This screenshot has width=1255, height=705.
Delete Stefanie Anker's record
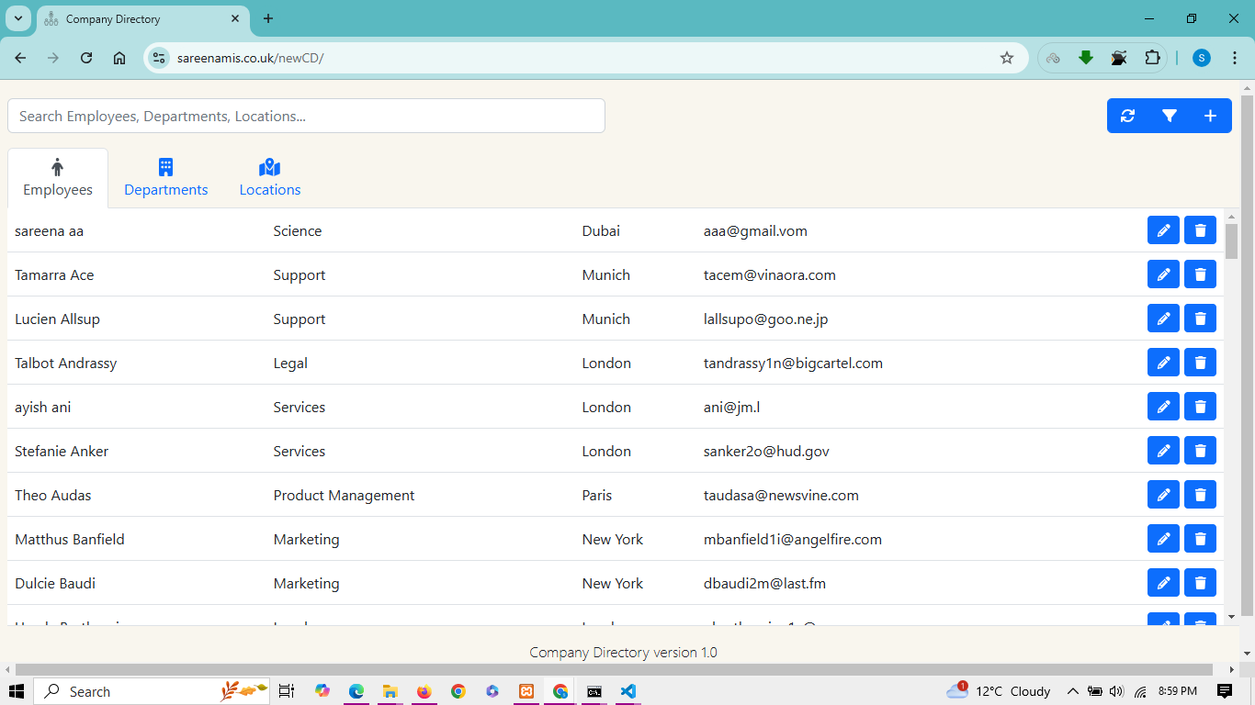(x=1200, y=451)
